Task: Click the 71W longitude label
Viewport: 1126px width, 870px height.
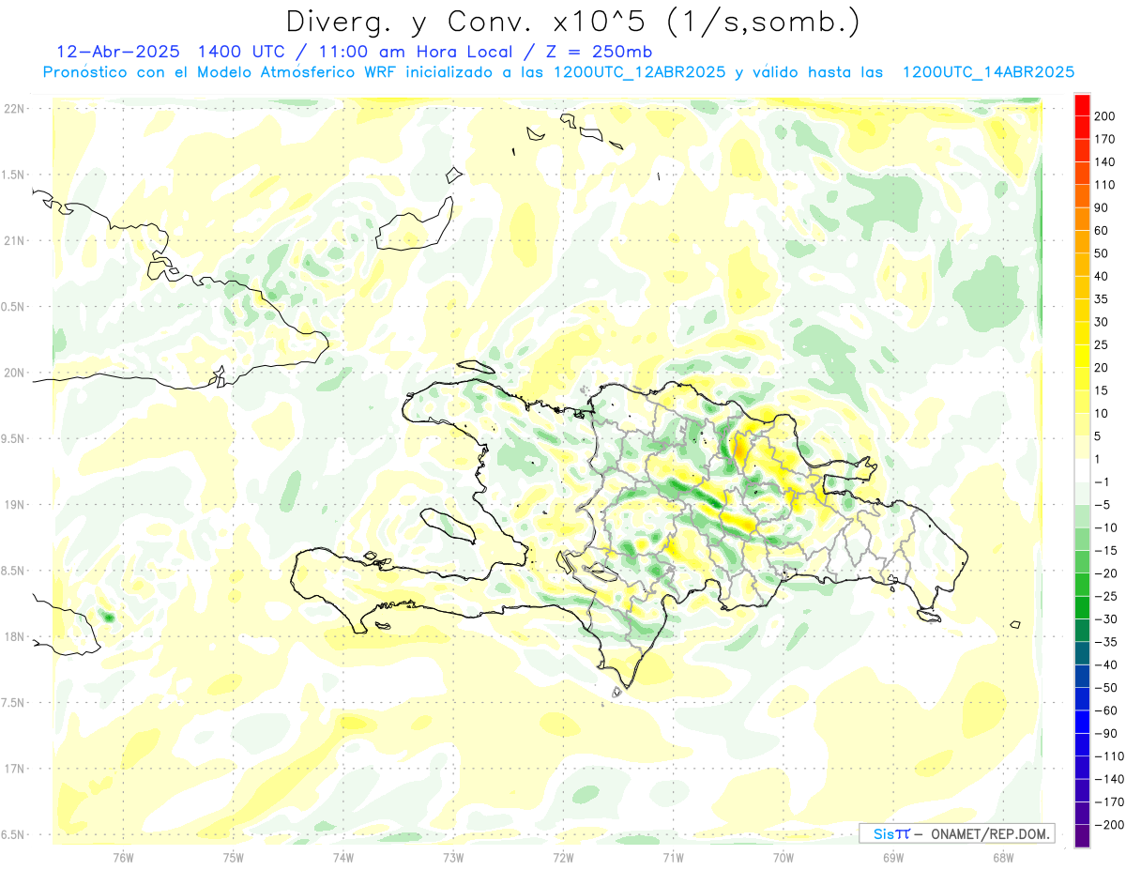Action: click(673, 857)
